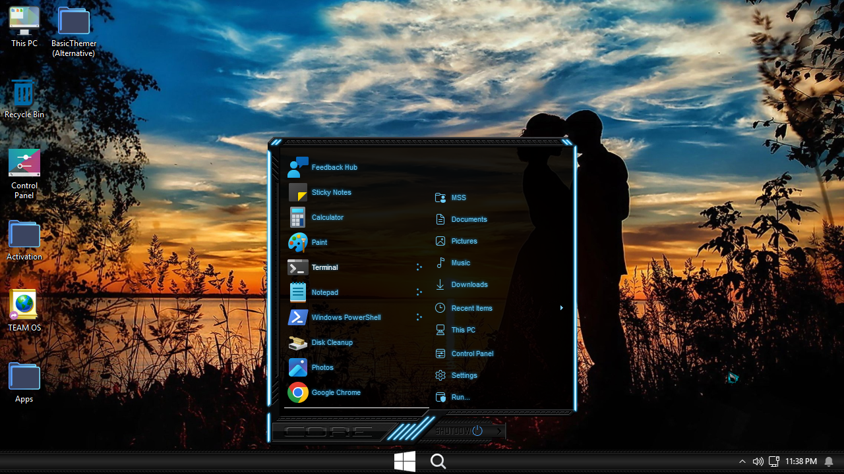This screenshot has width=844, height=474.
Task: Open the Terminal icon in the start menu
Action: 298,267
